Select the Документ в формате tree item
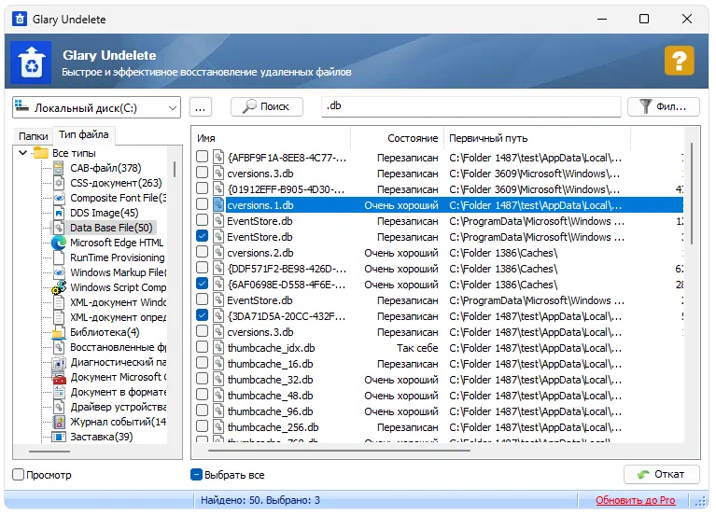 [118, 392]
